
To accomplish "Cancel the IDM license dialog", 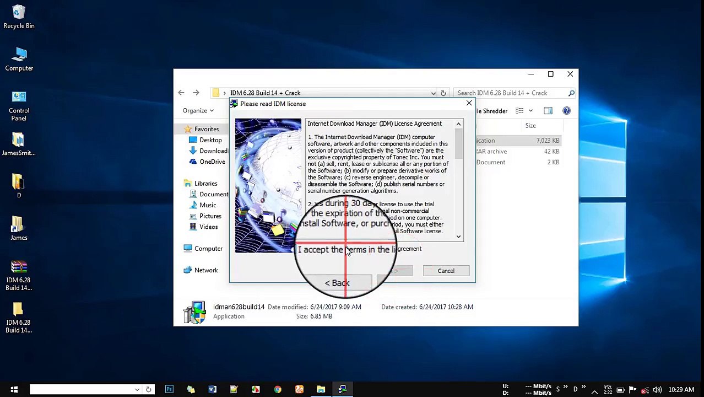I will (446, 271).
